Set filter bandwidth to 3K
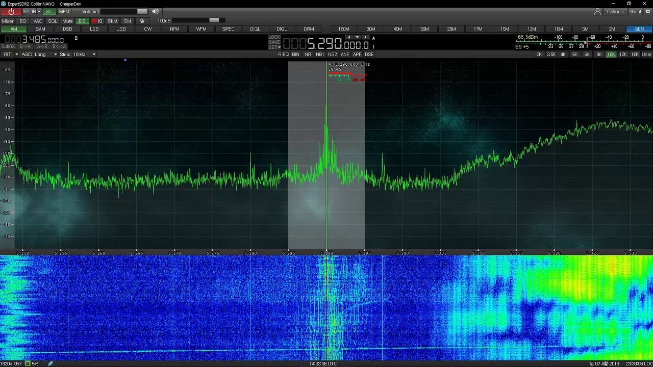The width and height of the screenshot is (653, 367). pos(539,55)
